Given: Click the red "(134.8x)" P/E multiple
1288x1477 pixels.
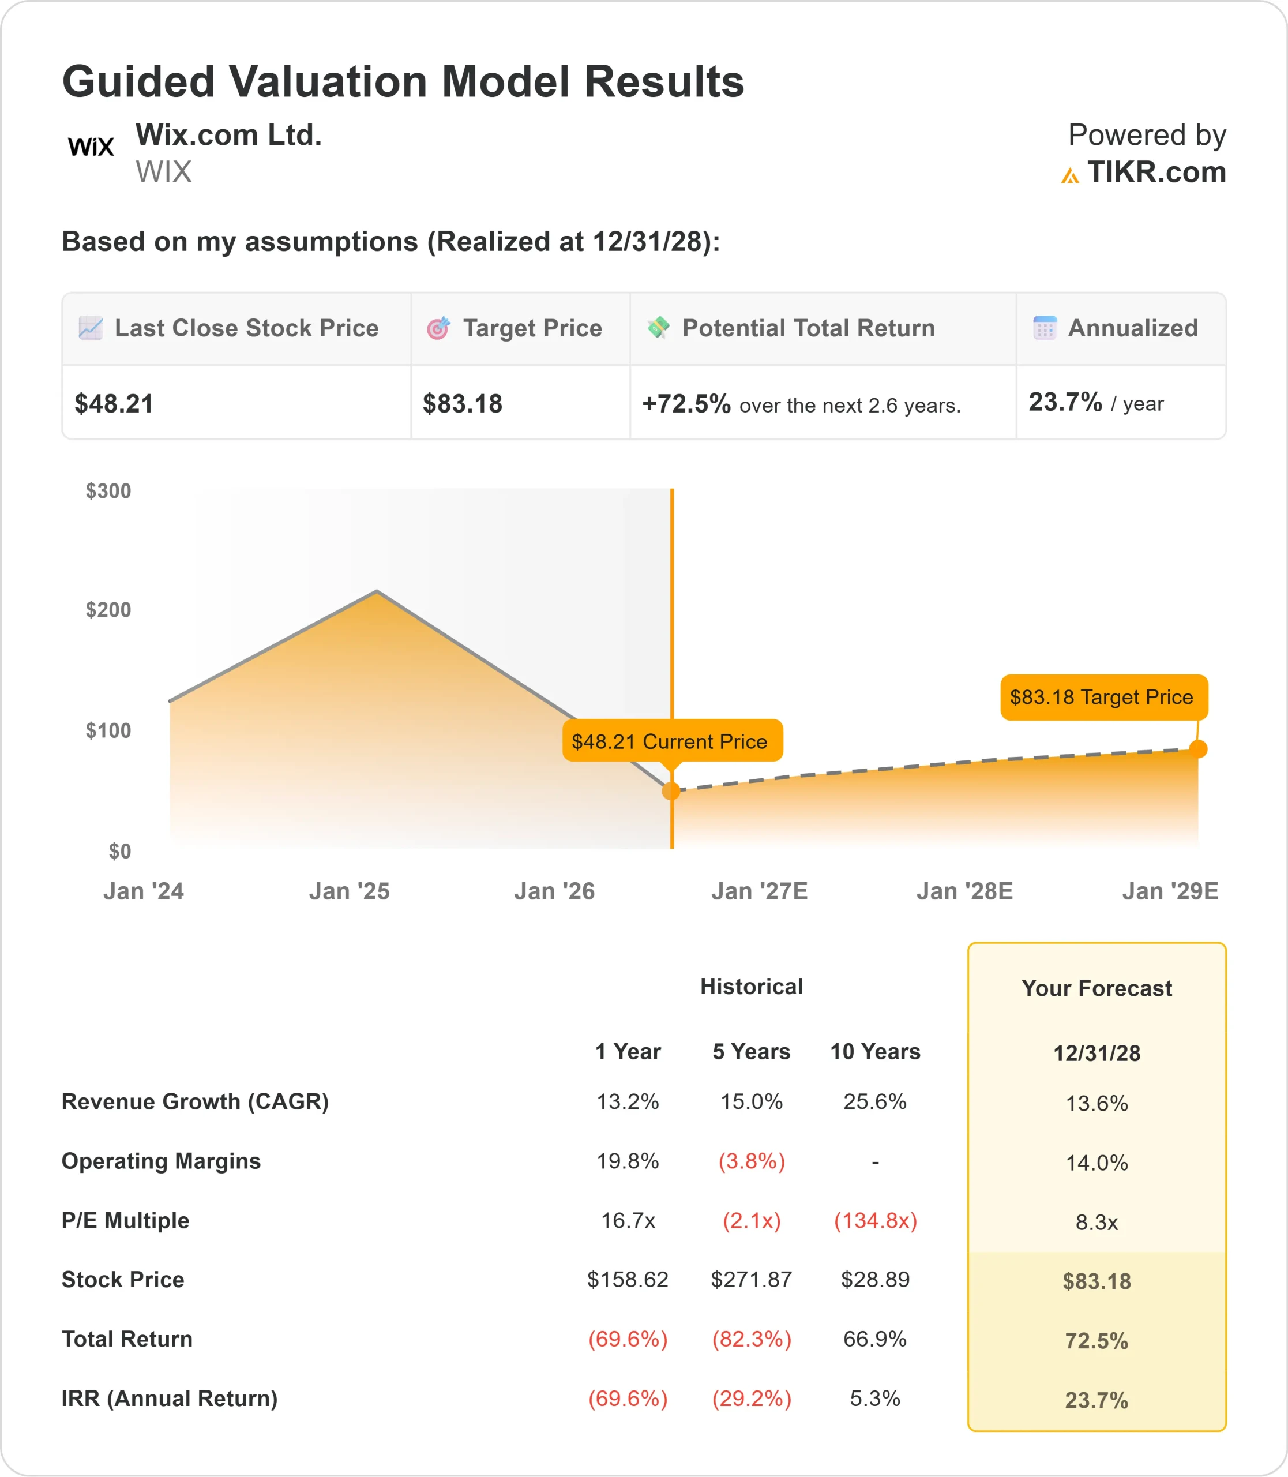Looking at the screenshot, I should pyautogui.click(x=876, y=1220).
